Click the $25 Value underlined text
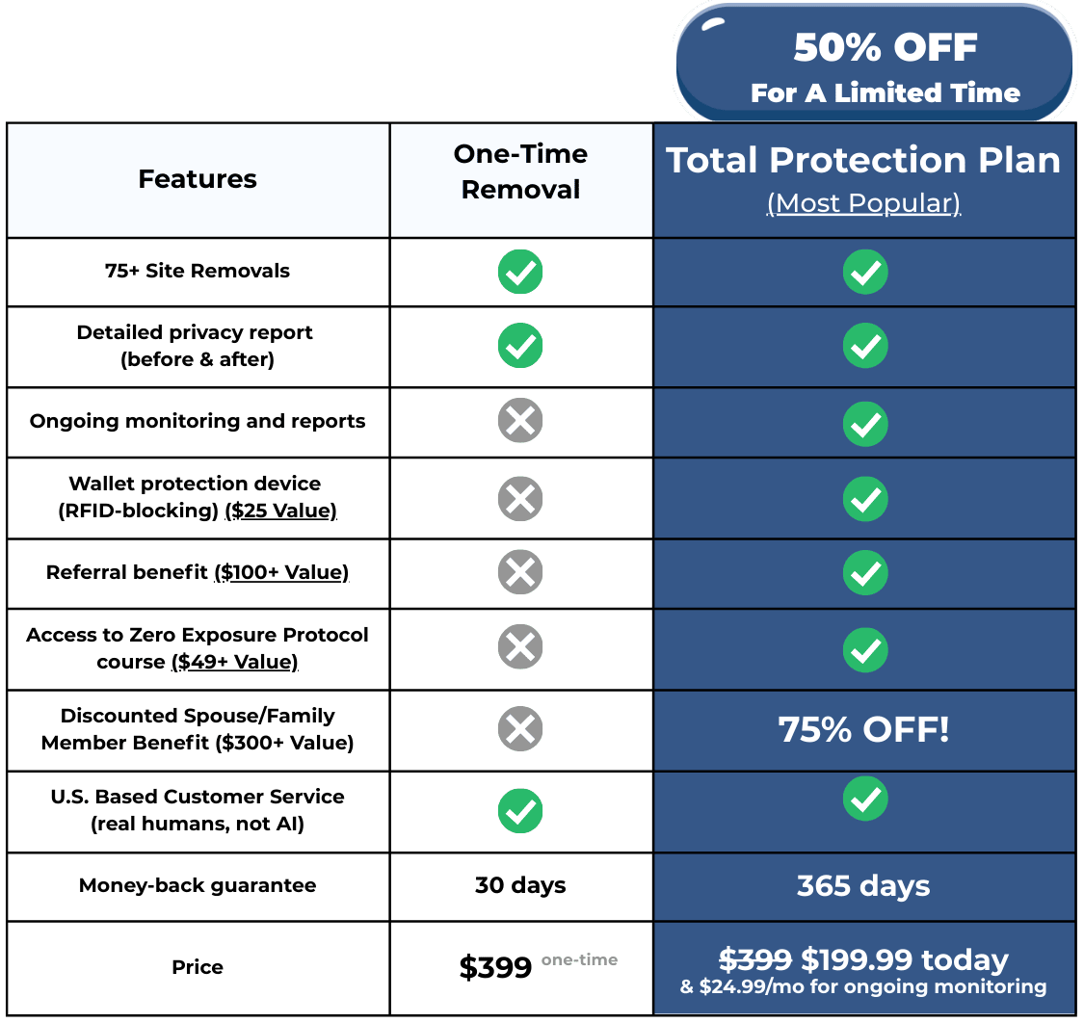 (280, 511)
